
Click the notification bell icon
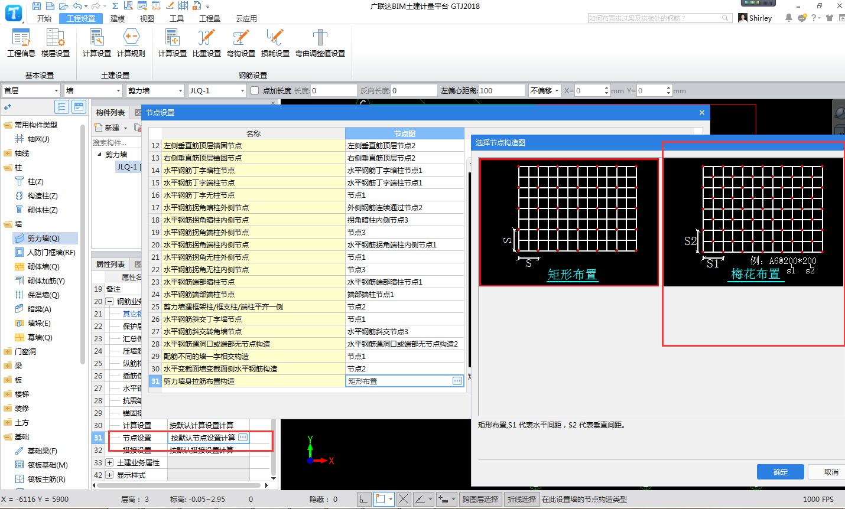pyautogui.click(x=788, y=18)
